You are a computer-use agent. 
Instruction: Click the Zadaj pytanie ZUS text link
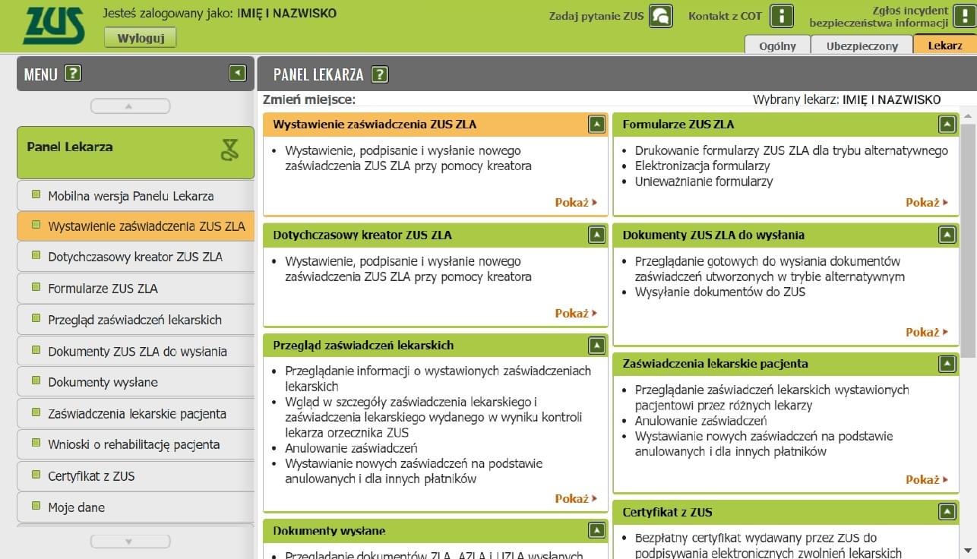coord(596,16)
